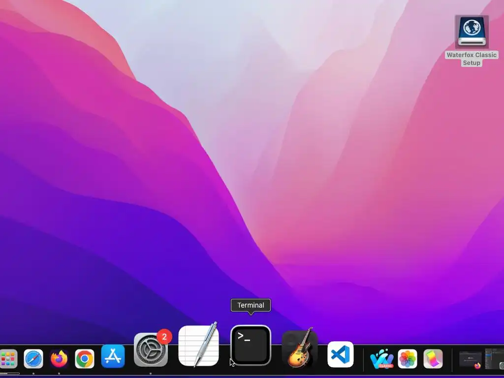
Task: Launch Safari from the dock
Action: tap(33, 359)
